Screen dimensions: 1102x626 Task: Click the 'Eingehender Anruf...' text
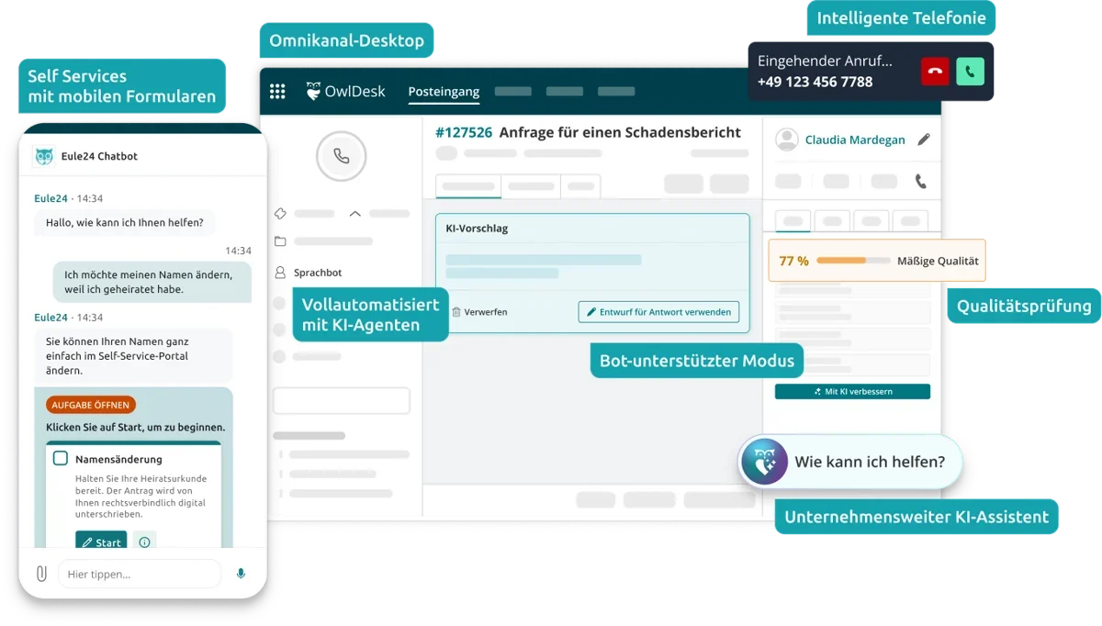pos(825,61)
